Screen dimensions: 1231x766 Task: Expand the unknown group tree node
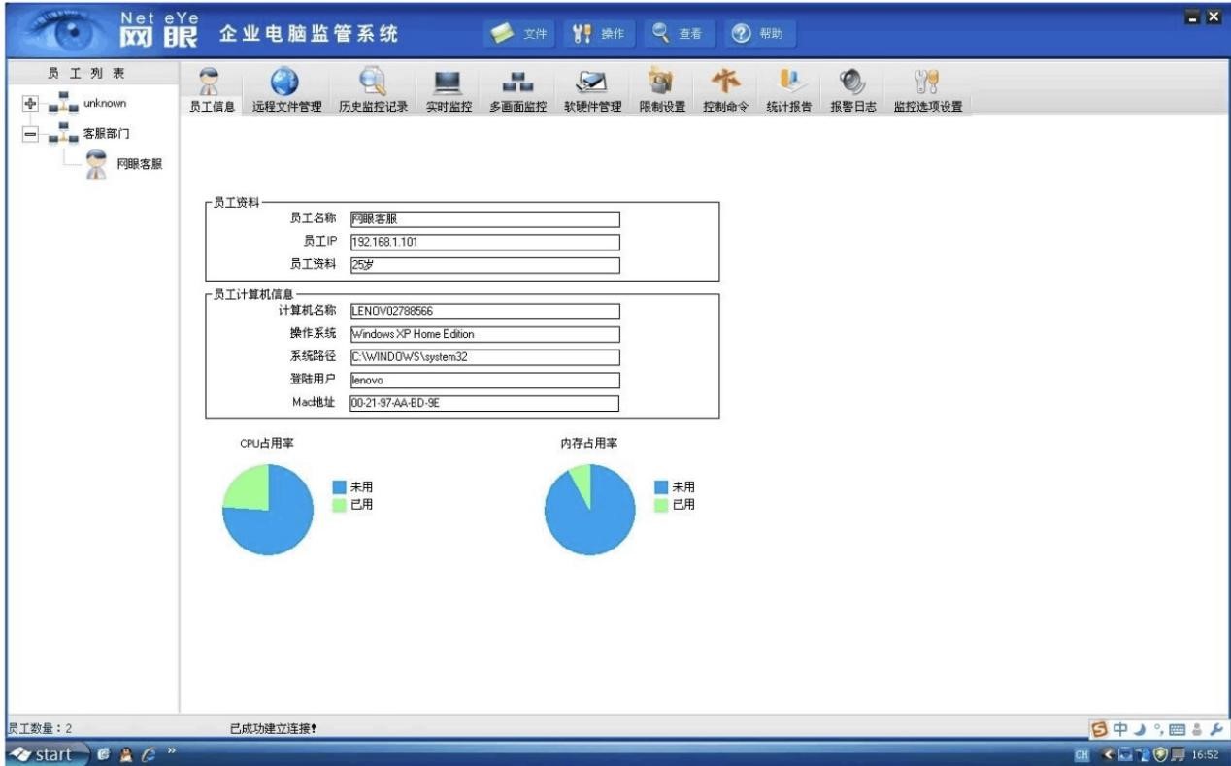pyautogui.click(x=30, y=104)
